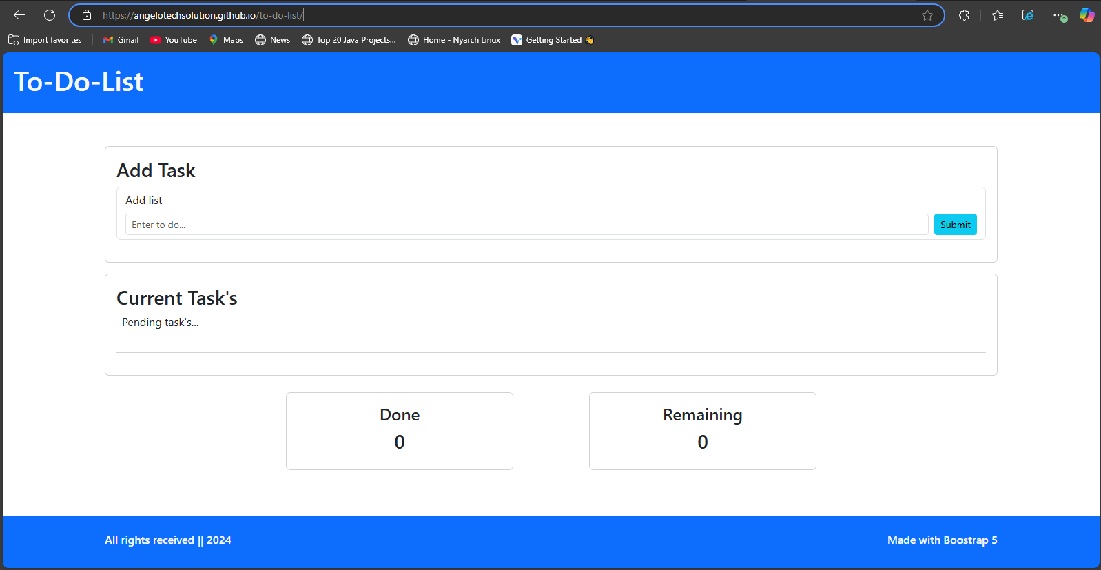The height and width of the screenshot is (570, 1101).
Task: Click the browser back arrow
Action: tap(19, 15)
